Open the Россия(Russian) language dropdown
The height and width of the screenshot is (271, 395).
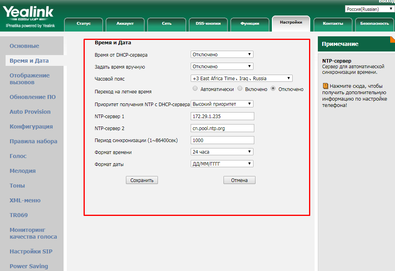click(x=370, y=9)
